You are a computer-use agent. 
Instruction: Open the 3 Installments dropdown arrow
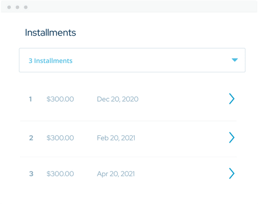(x=235, y=60)
